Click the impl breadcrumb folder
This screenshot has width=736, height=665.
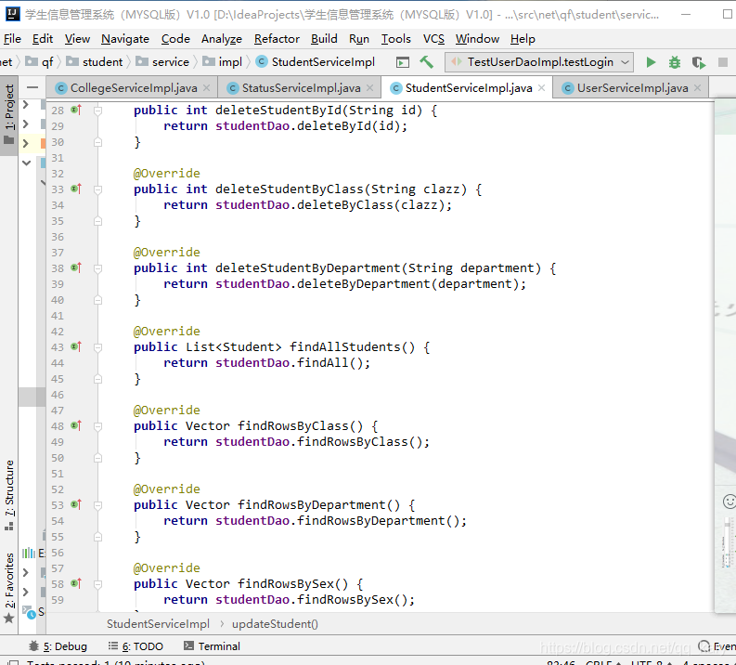pyautogui.click(x=222, y=62)
